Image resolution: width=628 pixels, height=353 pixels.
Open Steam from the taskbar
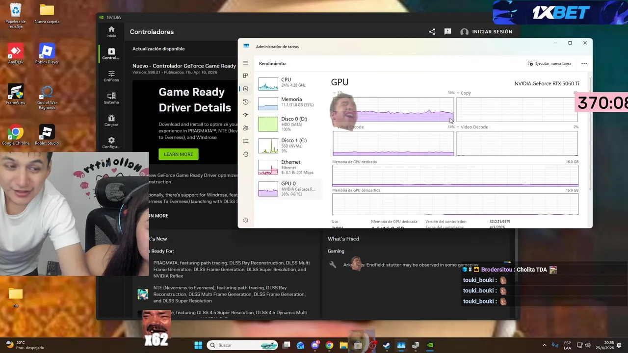[387, 345]
